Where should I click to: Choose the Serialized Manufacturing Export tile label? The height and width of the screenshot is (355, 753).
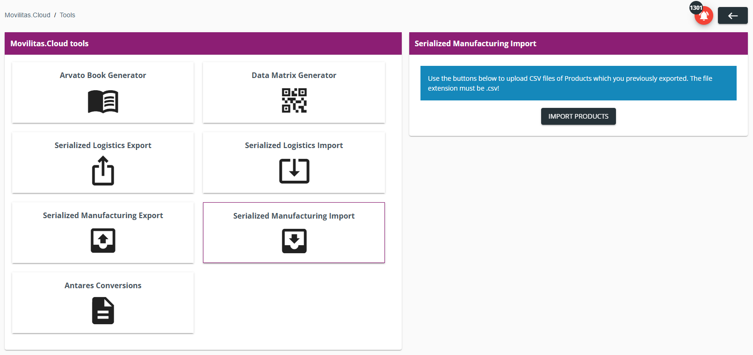coord(103,215)
